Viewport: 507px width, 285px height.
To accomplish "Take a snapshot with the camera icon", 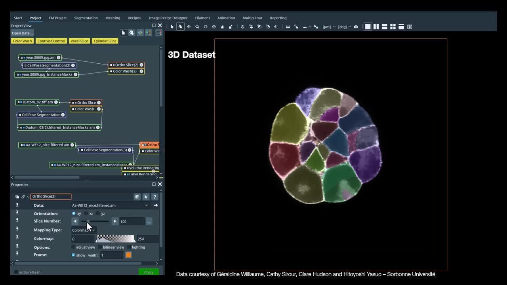I will [x=356, y=27].
